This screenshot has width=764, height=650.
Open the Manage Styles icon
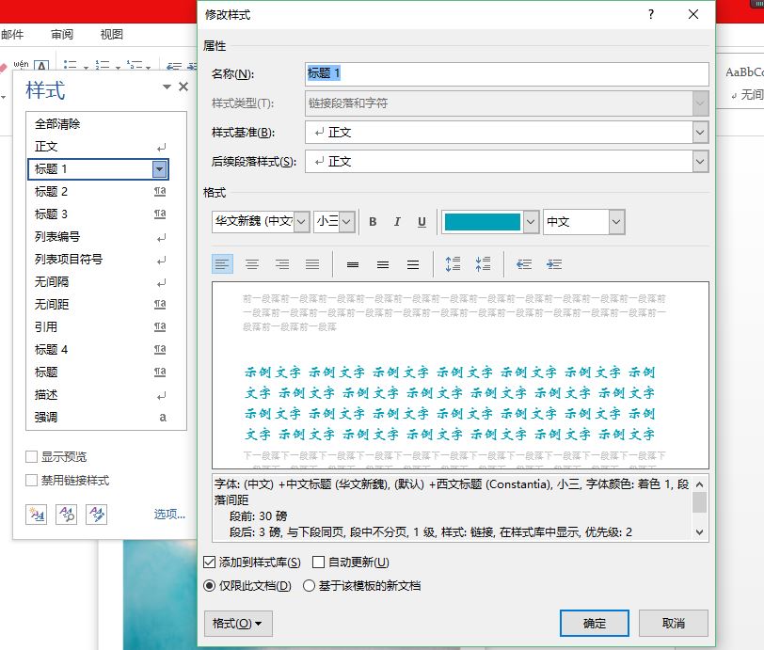point(96,514)
